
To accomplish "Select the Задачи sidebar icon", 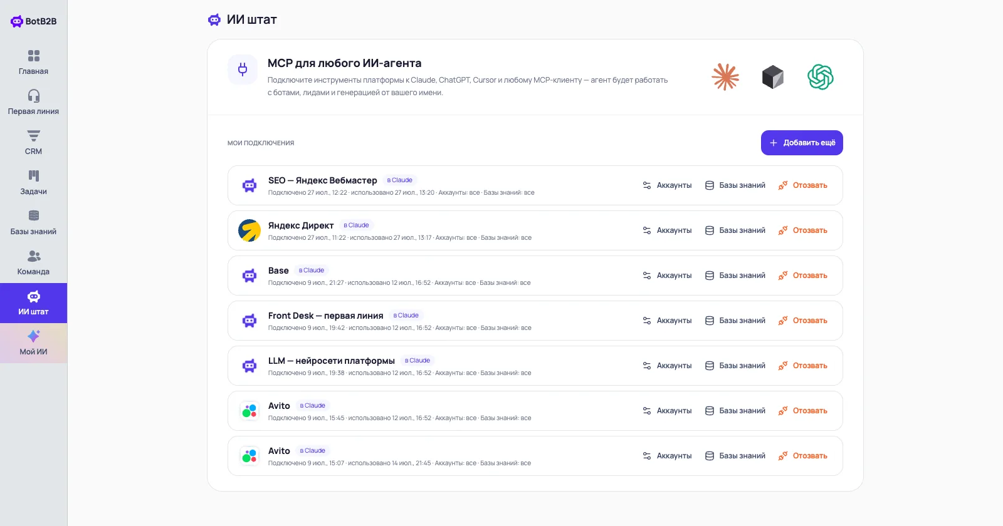I will click(33, 176).
